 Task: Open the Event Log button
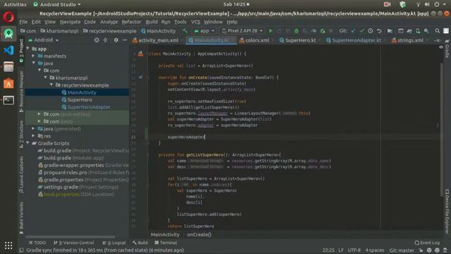(427, 243)
